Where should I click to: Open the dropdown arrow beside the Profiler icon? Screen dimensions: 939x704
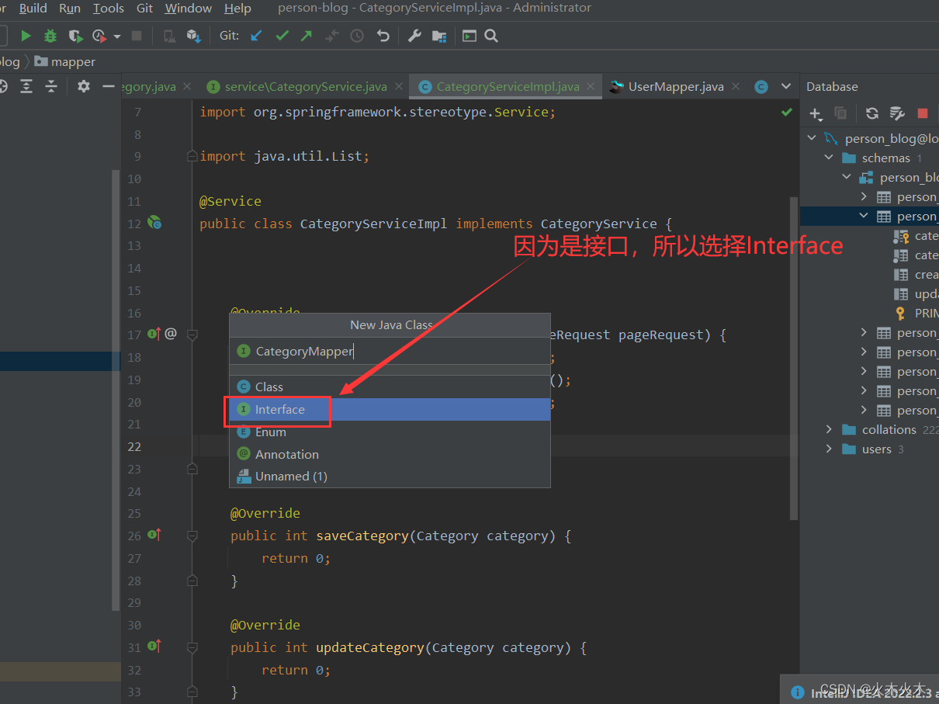coord(117,36)
